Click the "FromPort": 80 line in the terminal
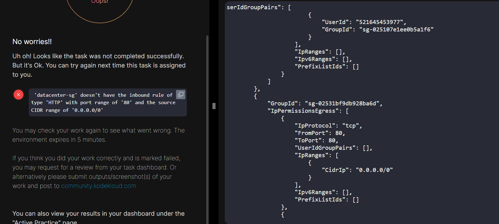Image resolution: width=499 pixels, height=224 pixels. click(320, 133)
